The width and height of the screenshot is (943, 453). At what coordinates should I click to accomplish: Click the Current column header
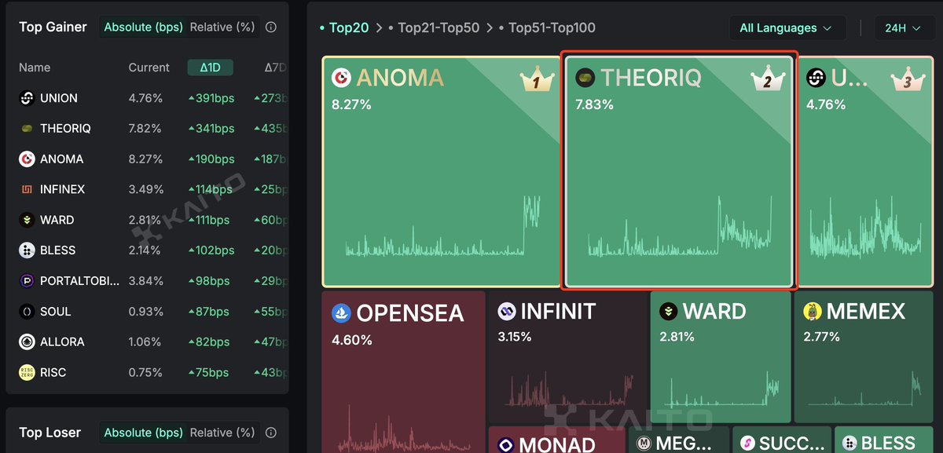[149, 68]
